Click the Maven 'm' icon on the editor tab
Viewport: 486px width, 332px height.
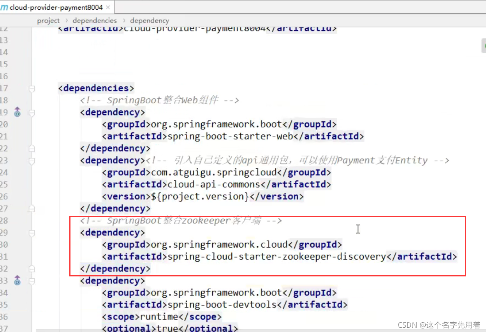click(4, 7)
